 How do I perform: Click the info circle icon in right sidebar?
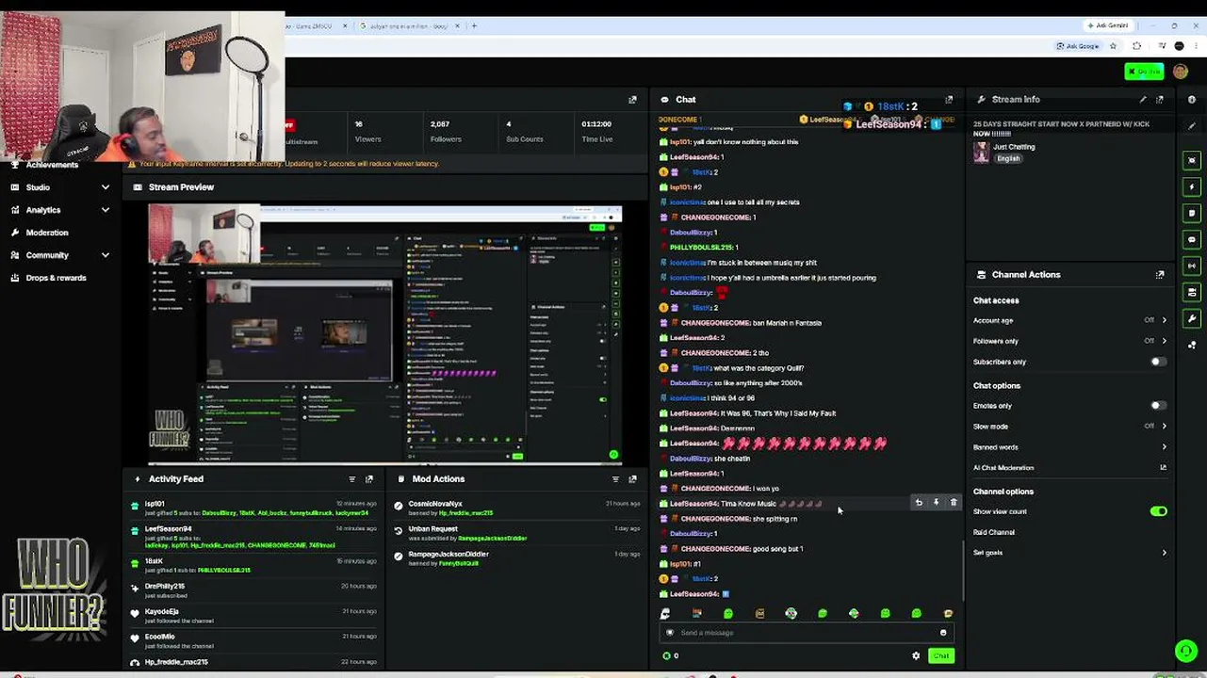point(1192,99)
